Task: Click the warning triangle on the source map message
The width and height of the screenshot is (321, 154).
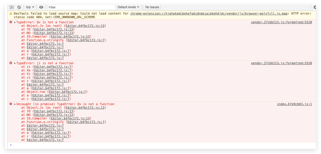Action: tap(10, 13)
